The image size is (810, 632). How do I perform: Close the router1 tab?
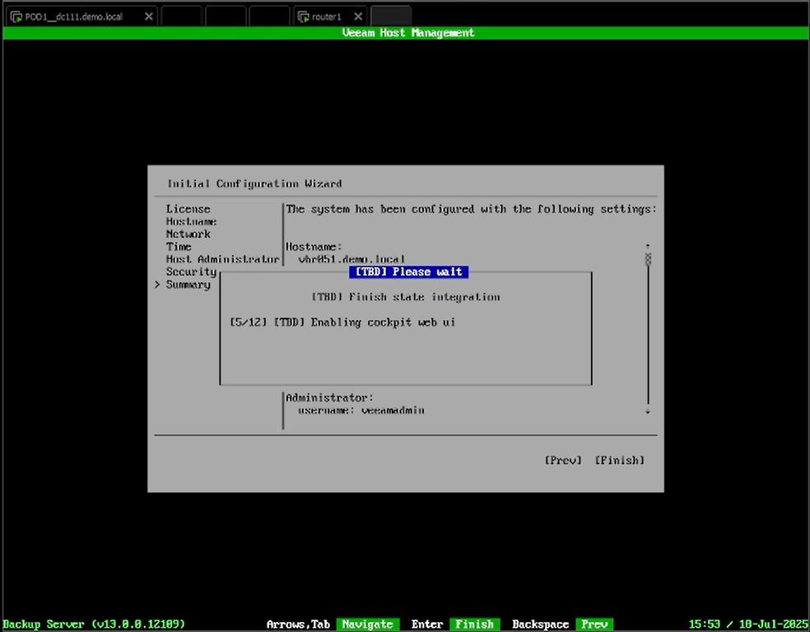click(x=356, y=16)
